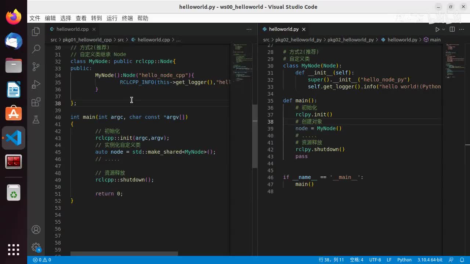The height and width of the screenshot is (264, 470).
Task: Open the 运行 menu
Action: point(112,18)
